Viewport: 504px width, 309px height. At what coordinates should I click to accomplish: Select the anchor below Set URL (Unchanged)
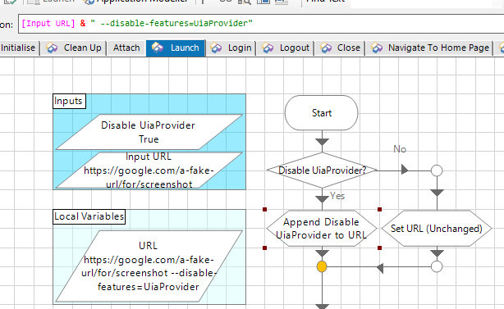[437, 266]
